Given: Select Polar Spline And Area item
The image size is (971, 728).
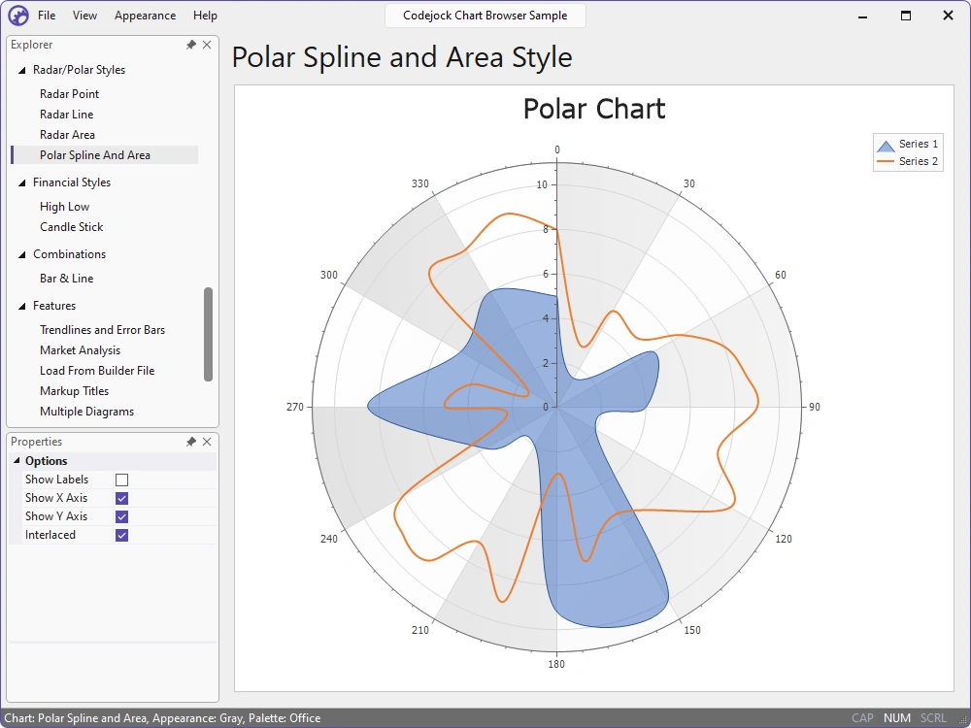Looking at the screenshot, I should 95,155.
